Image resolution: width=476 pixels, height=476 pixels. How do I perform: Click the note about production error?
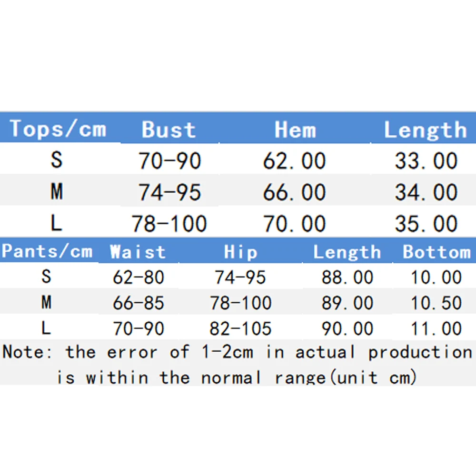(237, 365)
